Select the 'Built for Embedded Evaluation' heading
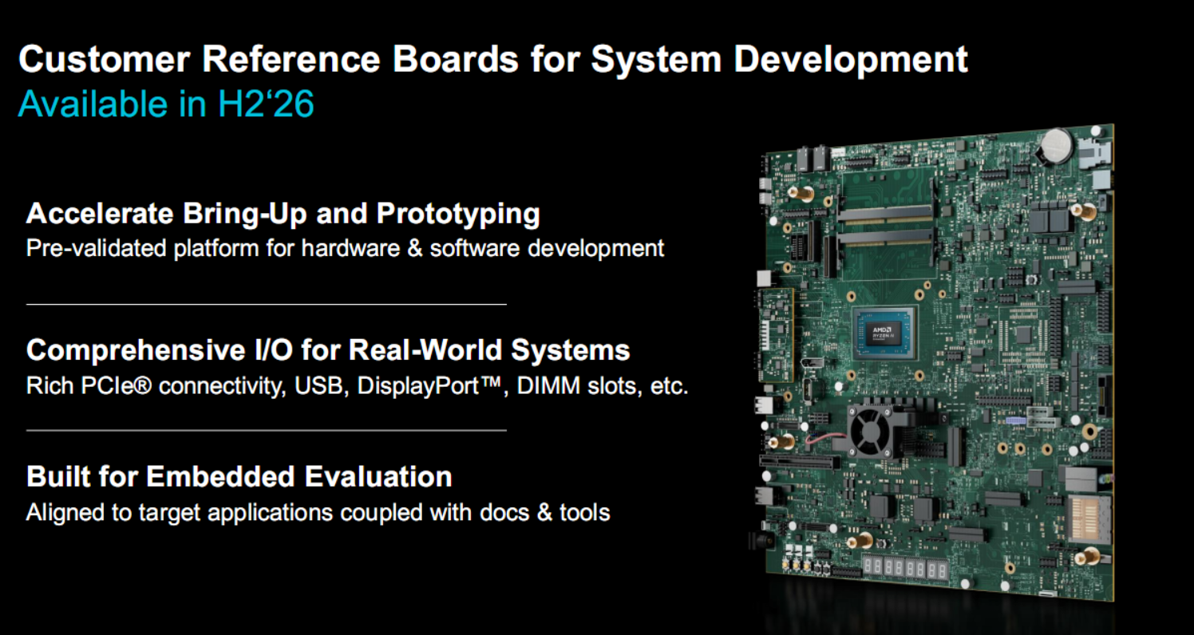Image resolution: width=1194 pixels, height=635 pixels. 239,476
